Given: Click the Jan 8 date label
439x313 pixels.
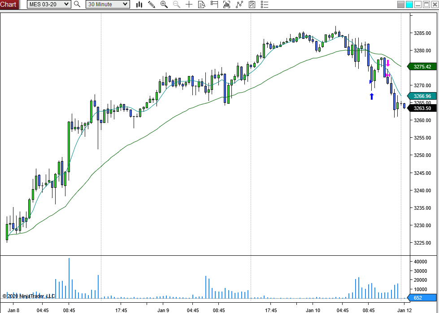Looking at the screenshot, I should [x=13, y=310].
